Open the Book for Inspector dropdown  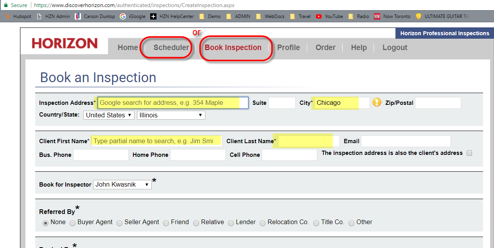point(122,185)
